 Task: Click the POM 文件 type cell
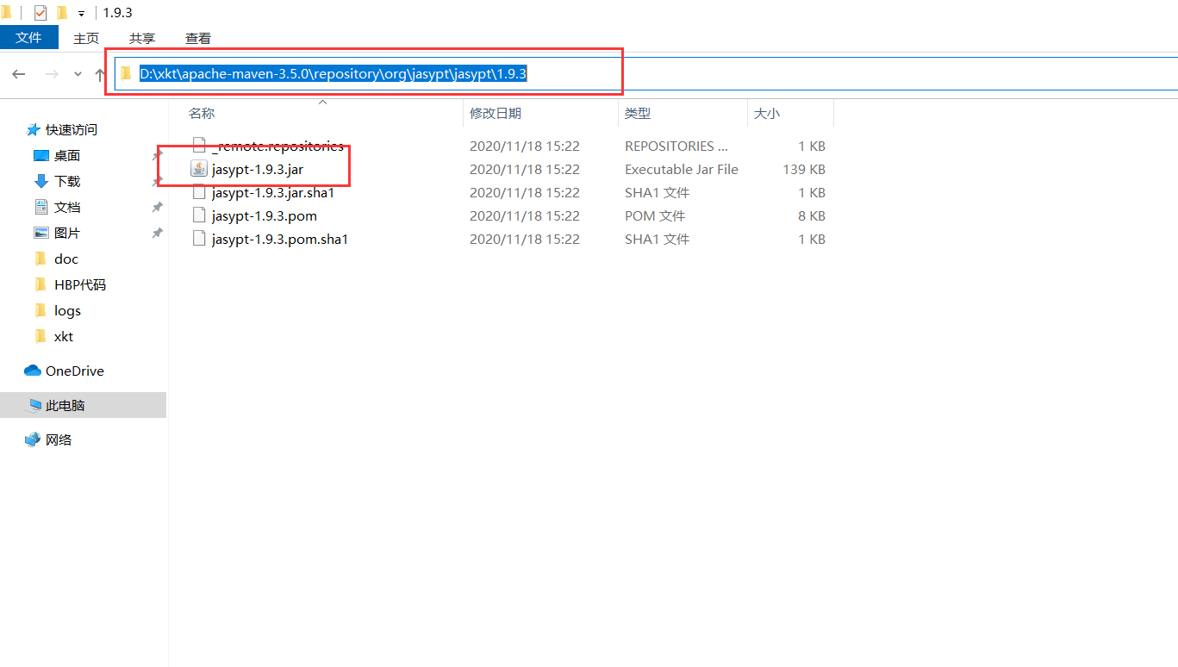click(655, 215)
